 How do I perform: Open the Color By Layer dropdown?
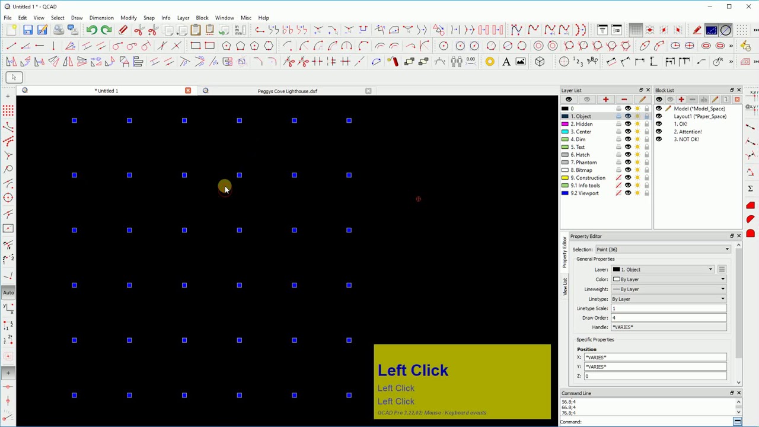point(668,279)
